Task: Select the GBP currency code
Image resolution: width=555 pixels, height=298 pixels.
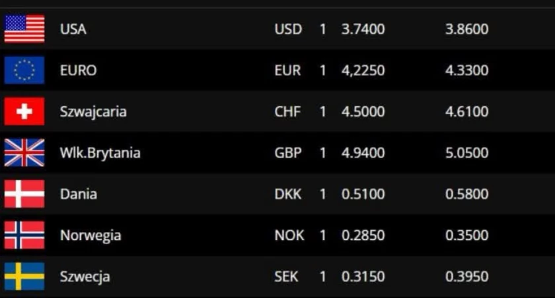Action: [x=288, y=153]
